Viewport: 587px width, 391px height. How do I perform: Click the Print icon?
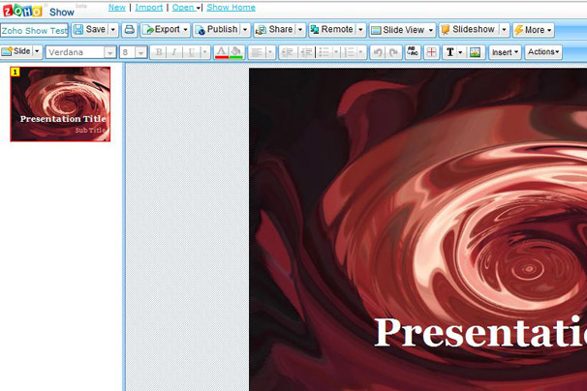click(129, 30)
